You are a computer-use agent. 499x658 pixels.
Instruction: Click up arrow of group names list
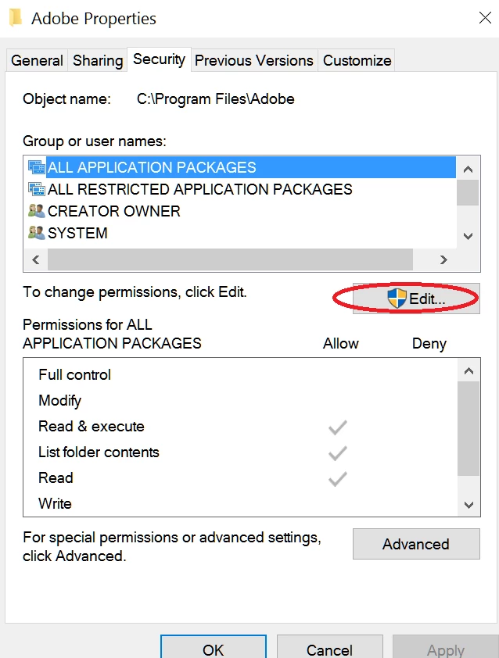[x=468, y=169]
